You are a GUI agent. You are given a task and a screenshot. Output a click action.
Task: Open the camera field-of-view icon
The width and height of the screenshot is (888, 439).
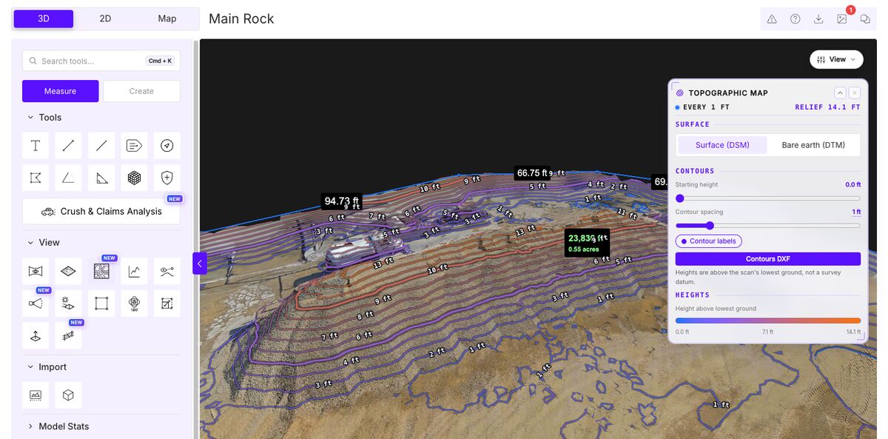click(36, 304)
